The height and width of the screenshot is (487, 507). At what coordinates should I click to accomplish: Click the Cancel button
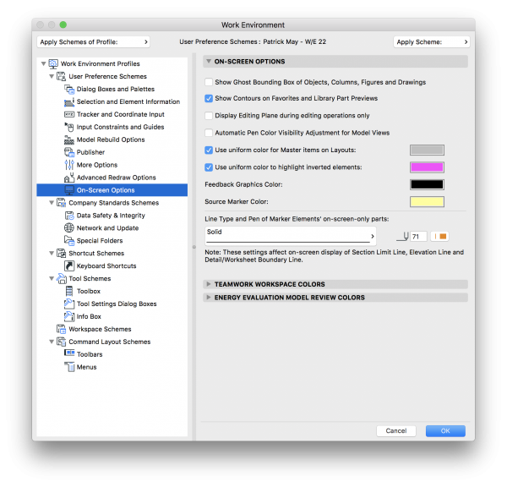point(395,430)
